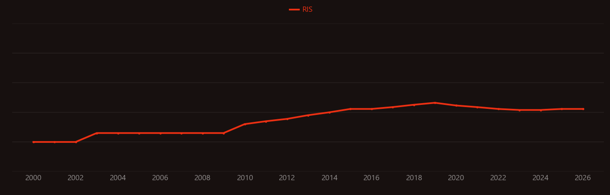Select the RIS data point at 2026

(x=583, y=109)
